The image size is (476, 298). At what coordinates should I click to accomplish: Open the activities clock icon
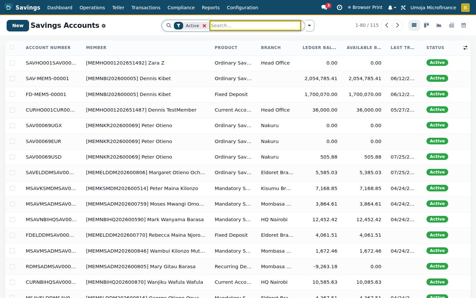click(339, 7)
